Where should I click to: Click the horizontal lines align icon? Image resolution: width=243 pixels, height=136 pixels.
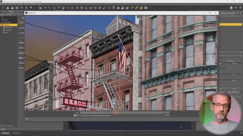[x=72, y=8]
